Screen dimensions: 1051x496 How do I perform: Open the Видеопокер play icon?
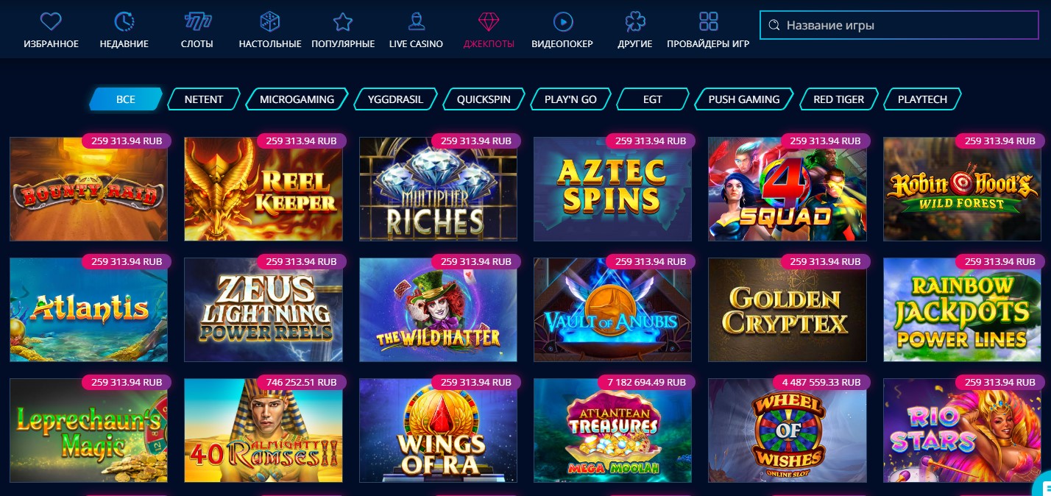(x=562, y=21)
